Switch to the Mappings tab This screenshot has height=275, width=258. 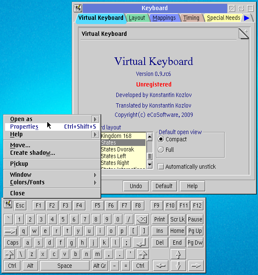coord(164,18)
